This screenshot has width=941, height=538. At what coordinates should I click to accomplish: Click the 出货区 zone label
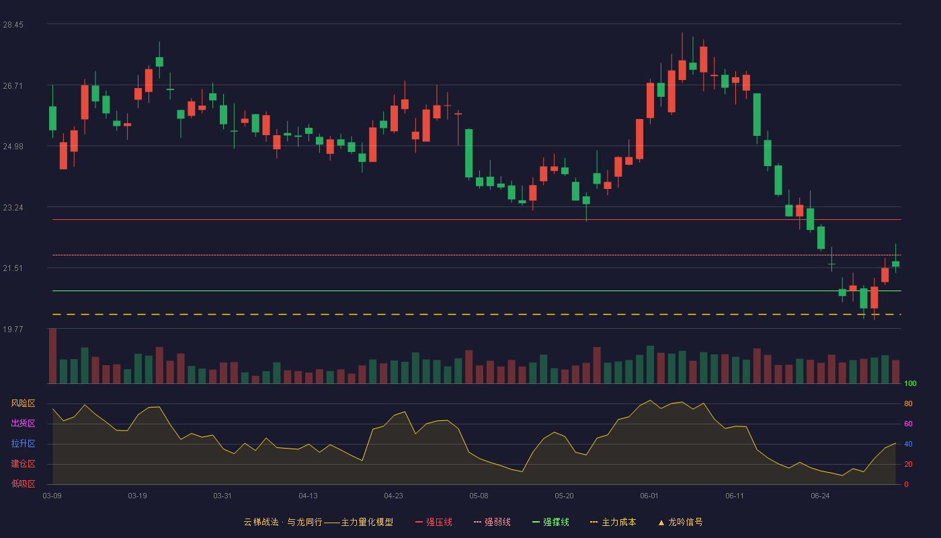pyautogui.click(x=23, y=424)
